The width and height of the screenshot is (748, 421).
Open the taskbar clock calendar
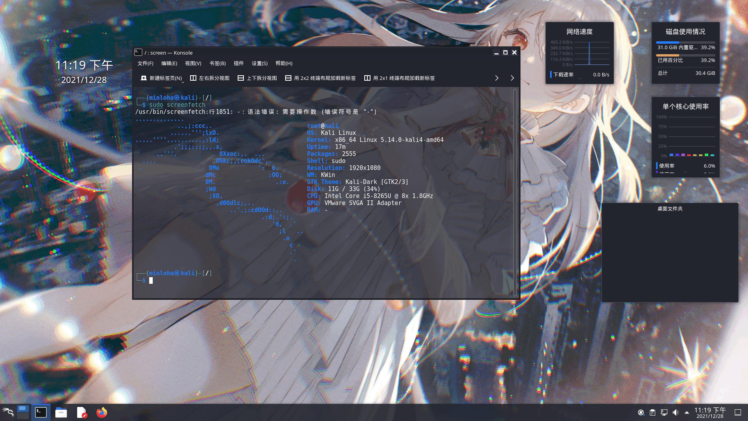[710, 413]
